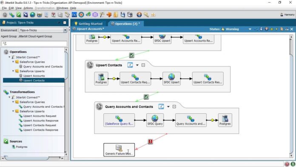Switch to the Operations (2) tab
Viewport: 296px width, 167px height.
pos(126,23)
